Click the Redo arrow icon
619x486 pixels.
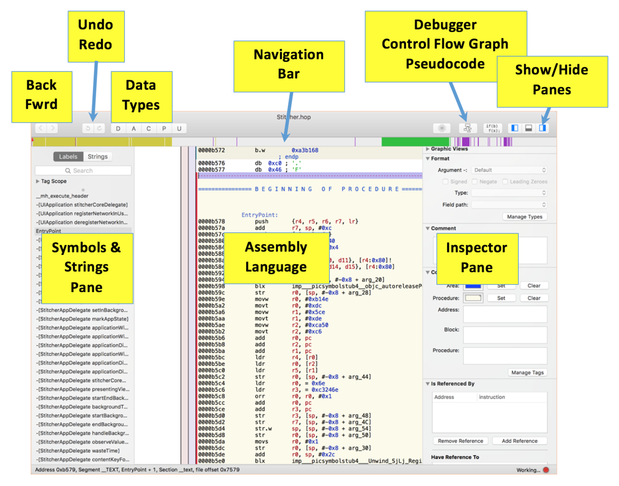(x=100, y=128)
